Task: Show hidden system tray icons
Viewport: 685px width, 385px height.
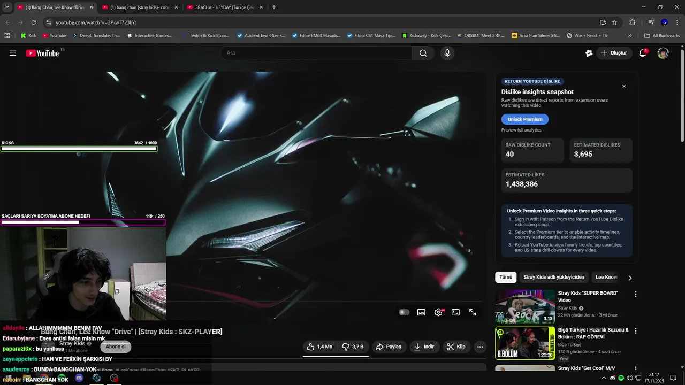Action: tap(604, 378)
